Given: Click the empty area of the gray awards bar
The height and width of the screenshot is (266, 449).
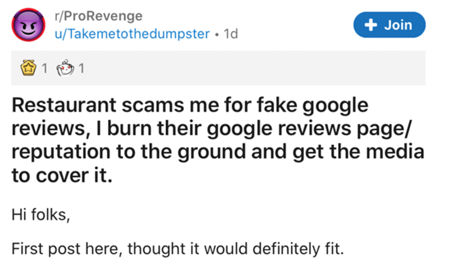Looking at the screenshot, I should (x=253, y=70).
